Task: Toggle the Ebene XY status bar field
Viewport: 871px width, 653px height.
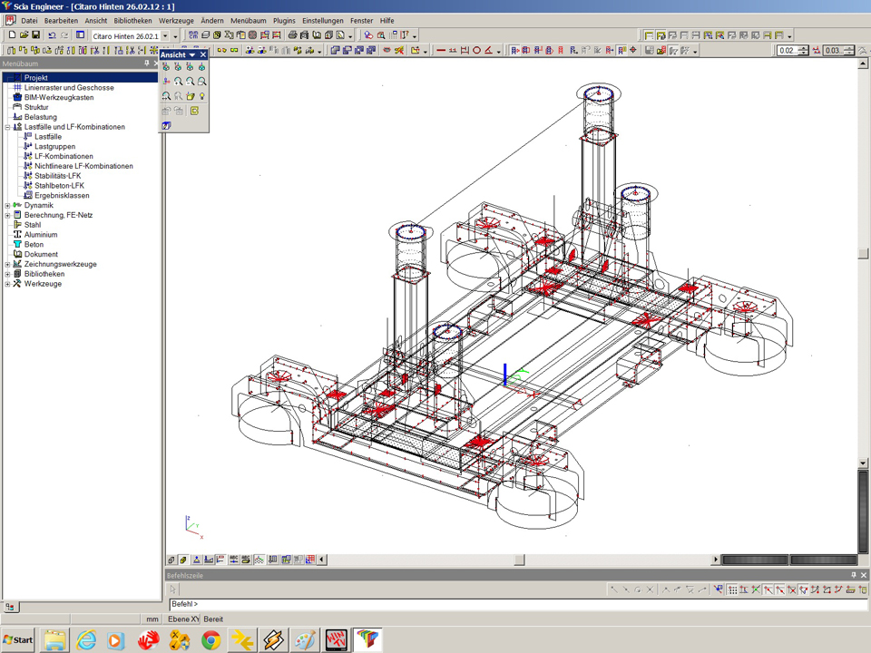Action: pyautogui.click(x=183, y=619)
